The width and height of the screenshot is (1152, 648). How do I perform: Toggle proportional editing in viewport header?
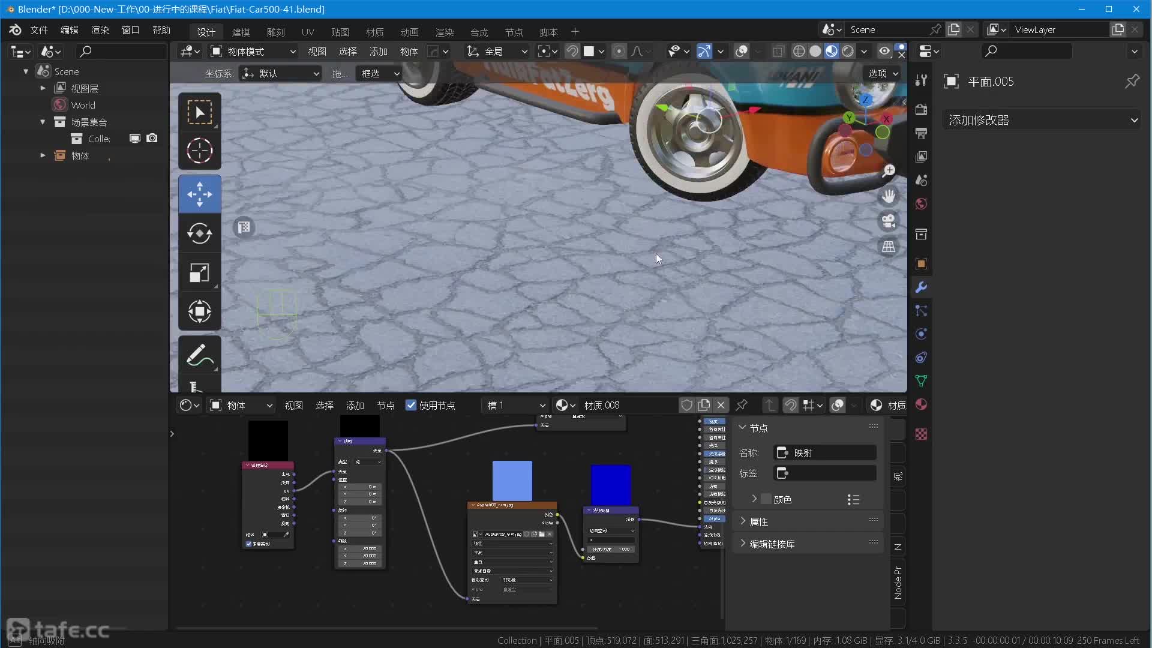(619, 52)
